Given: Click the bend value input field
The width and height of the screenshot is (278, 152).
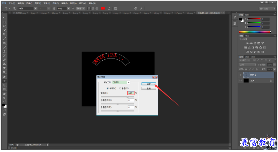Looking at the screenshot, I should point(131,93).
